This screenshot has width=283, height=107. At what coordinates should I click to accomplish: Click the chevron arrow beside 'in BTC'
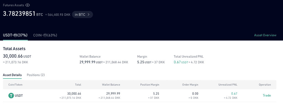pyautogui.click(x=88, y=15)
